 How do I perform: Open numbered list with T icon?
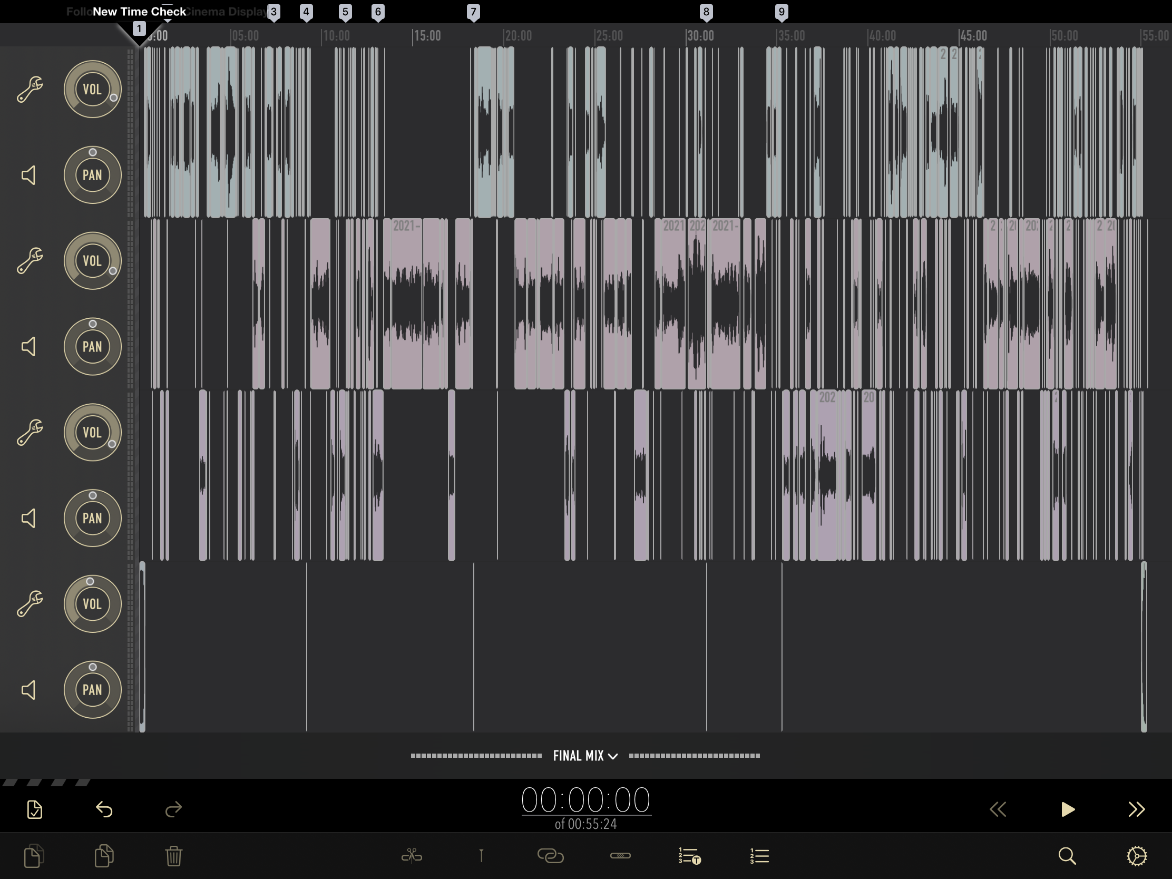pyautogui.click(x=689, y=856)
